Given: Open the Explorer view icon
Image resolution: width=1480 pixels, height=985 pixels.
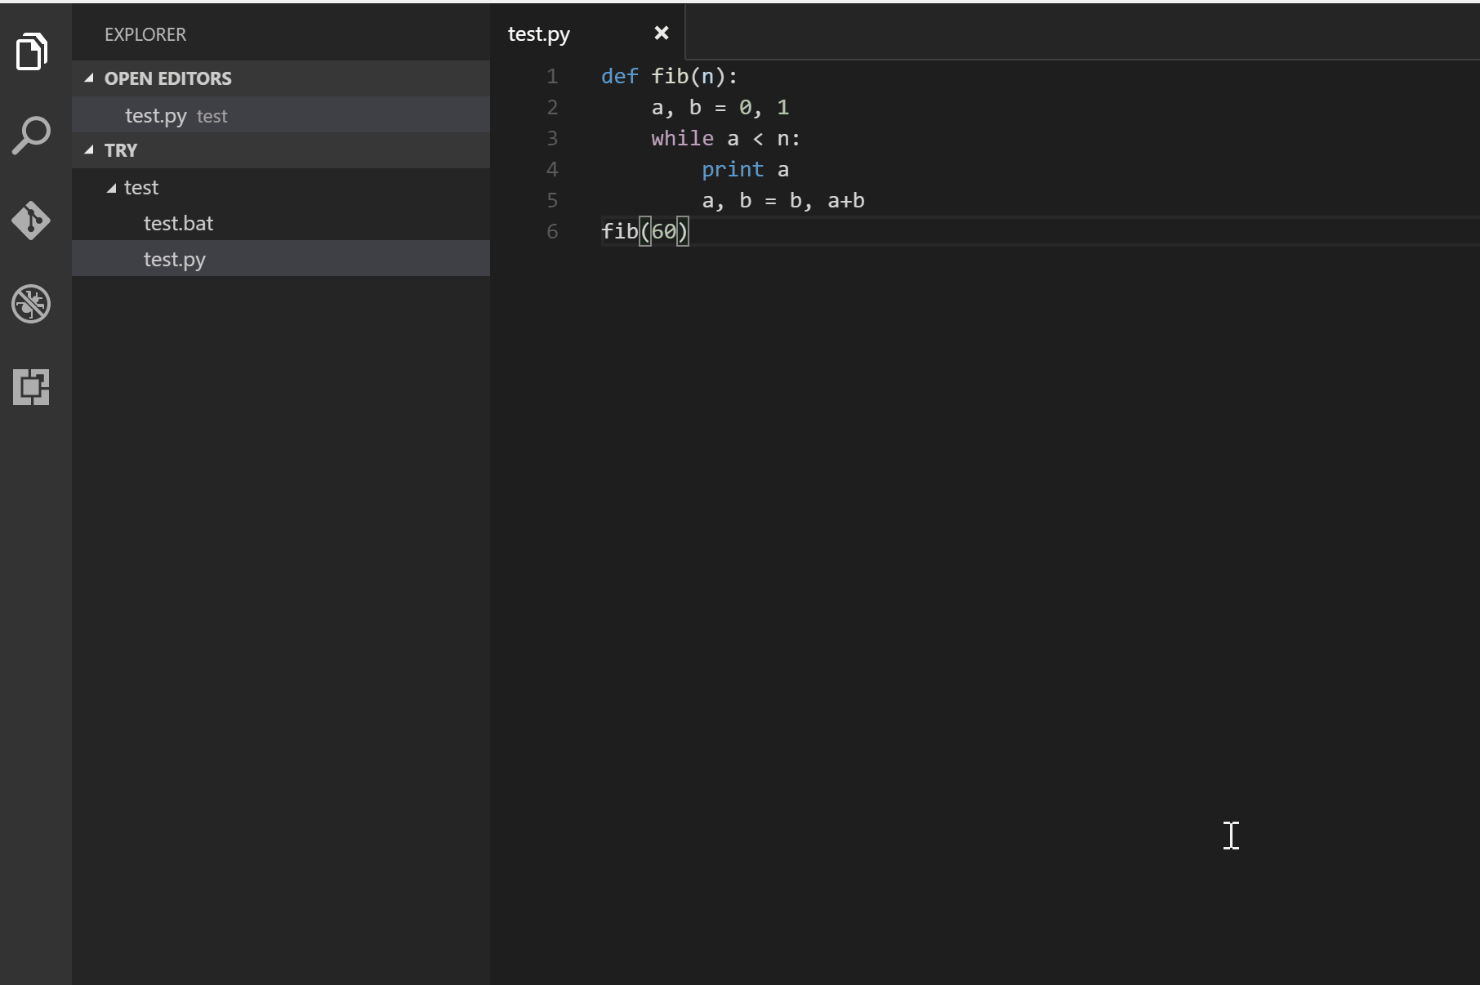Looking at the screenshot, I should pos(31,52).
